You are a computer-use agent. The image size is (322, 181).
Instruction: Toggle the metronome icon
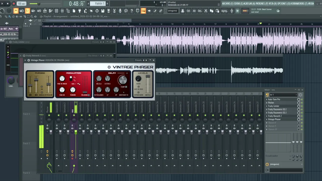(x=16, y=11)
